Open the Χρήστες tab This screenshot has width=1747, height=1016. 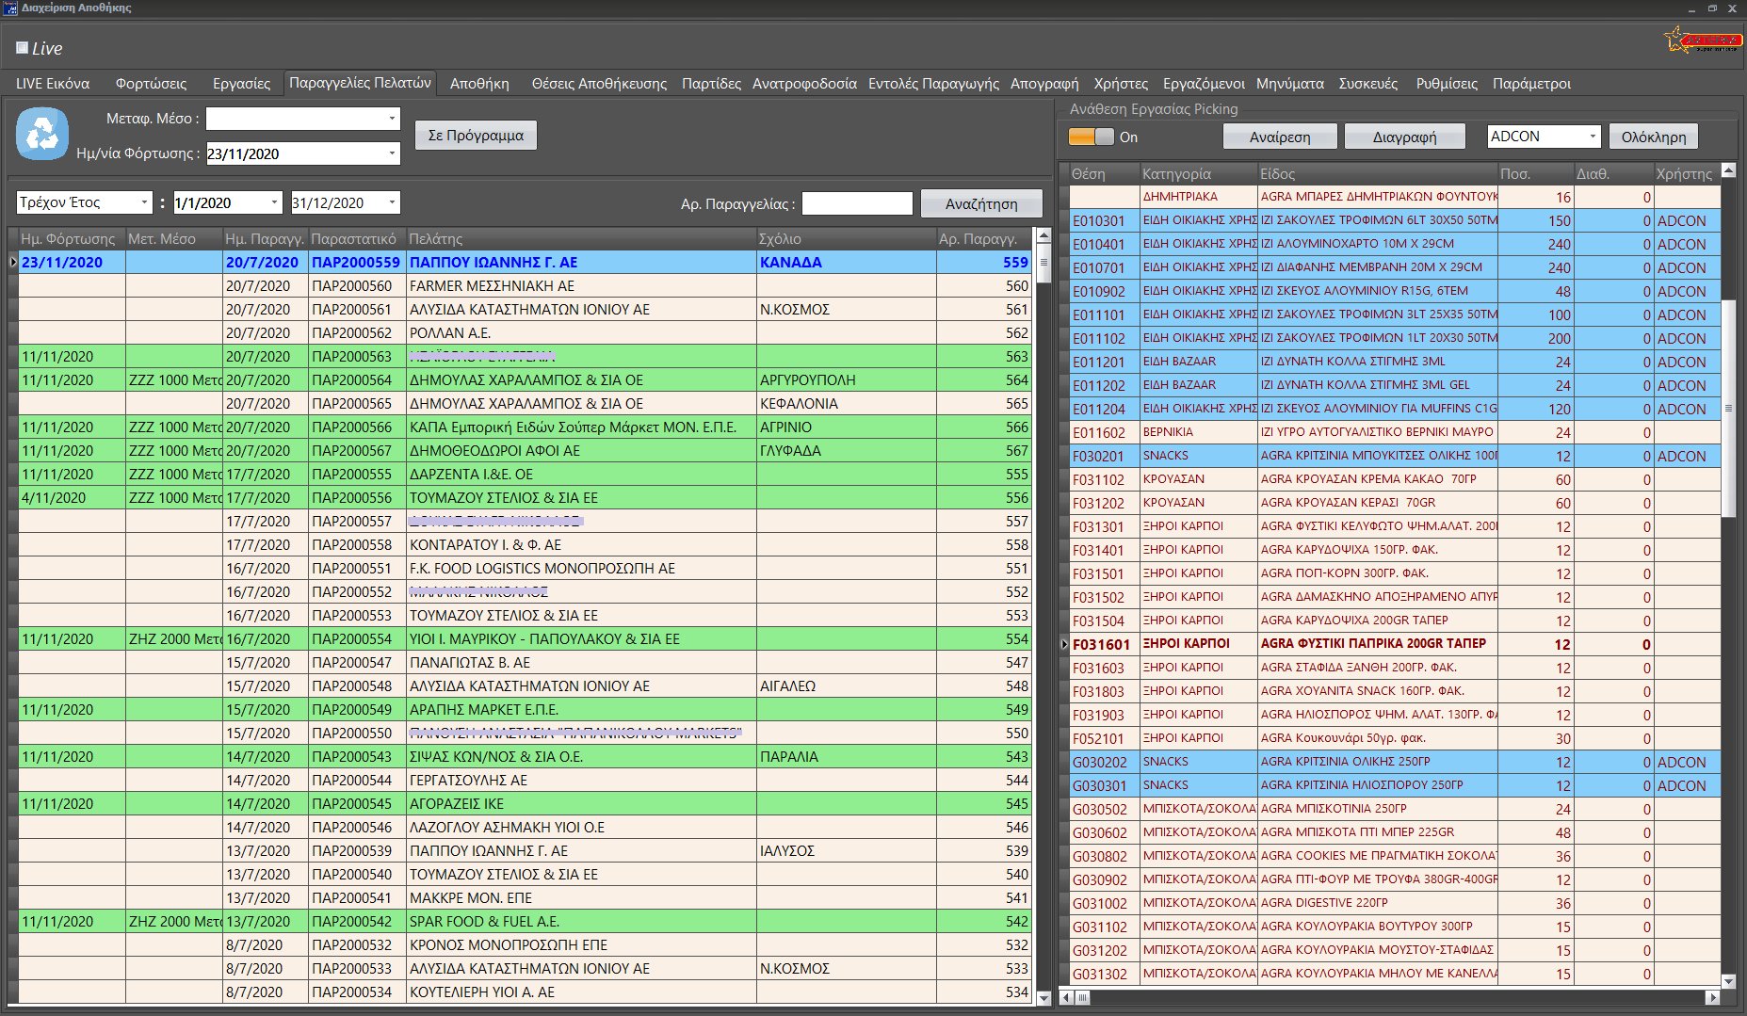pyautogui.click(x=1121, y=84)
